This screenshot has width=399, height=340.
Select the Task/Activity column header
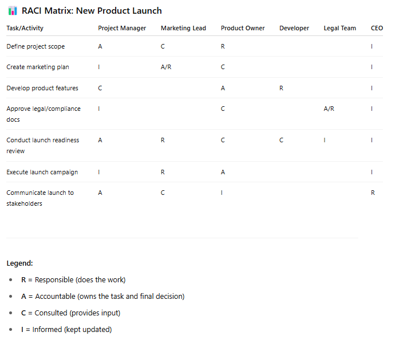(x=25, y=28)
